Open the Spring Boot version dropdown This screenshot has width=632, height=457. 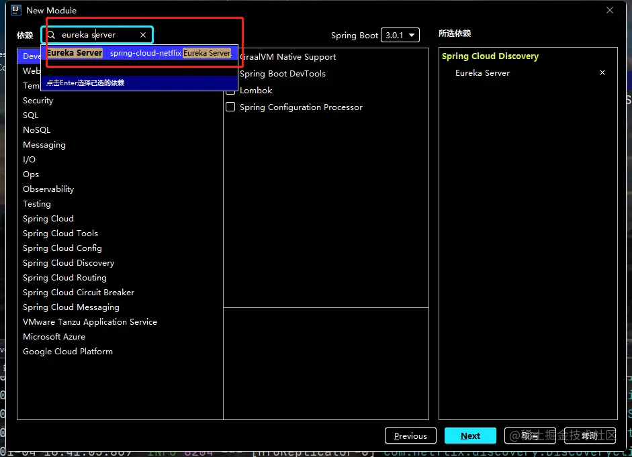[400, 35]
